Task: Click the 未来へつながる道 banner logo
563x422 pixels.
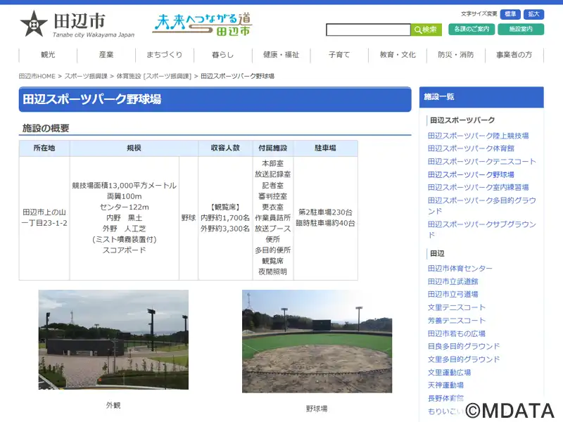Action: click(202, 24)
